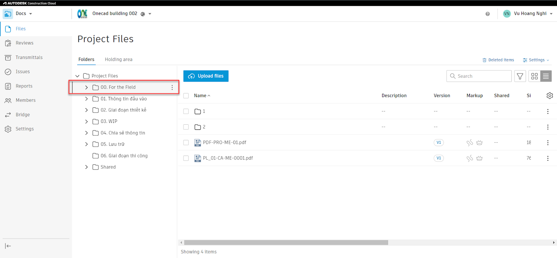Select the Folders tab

(86, 59)
